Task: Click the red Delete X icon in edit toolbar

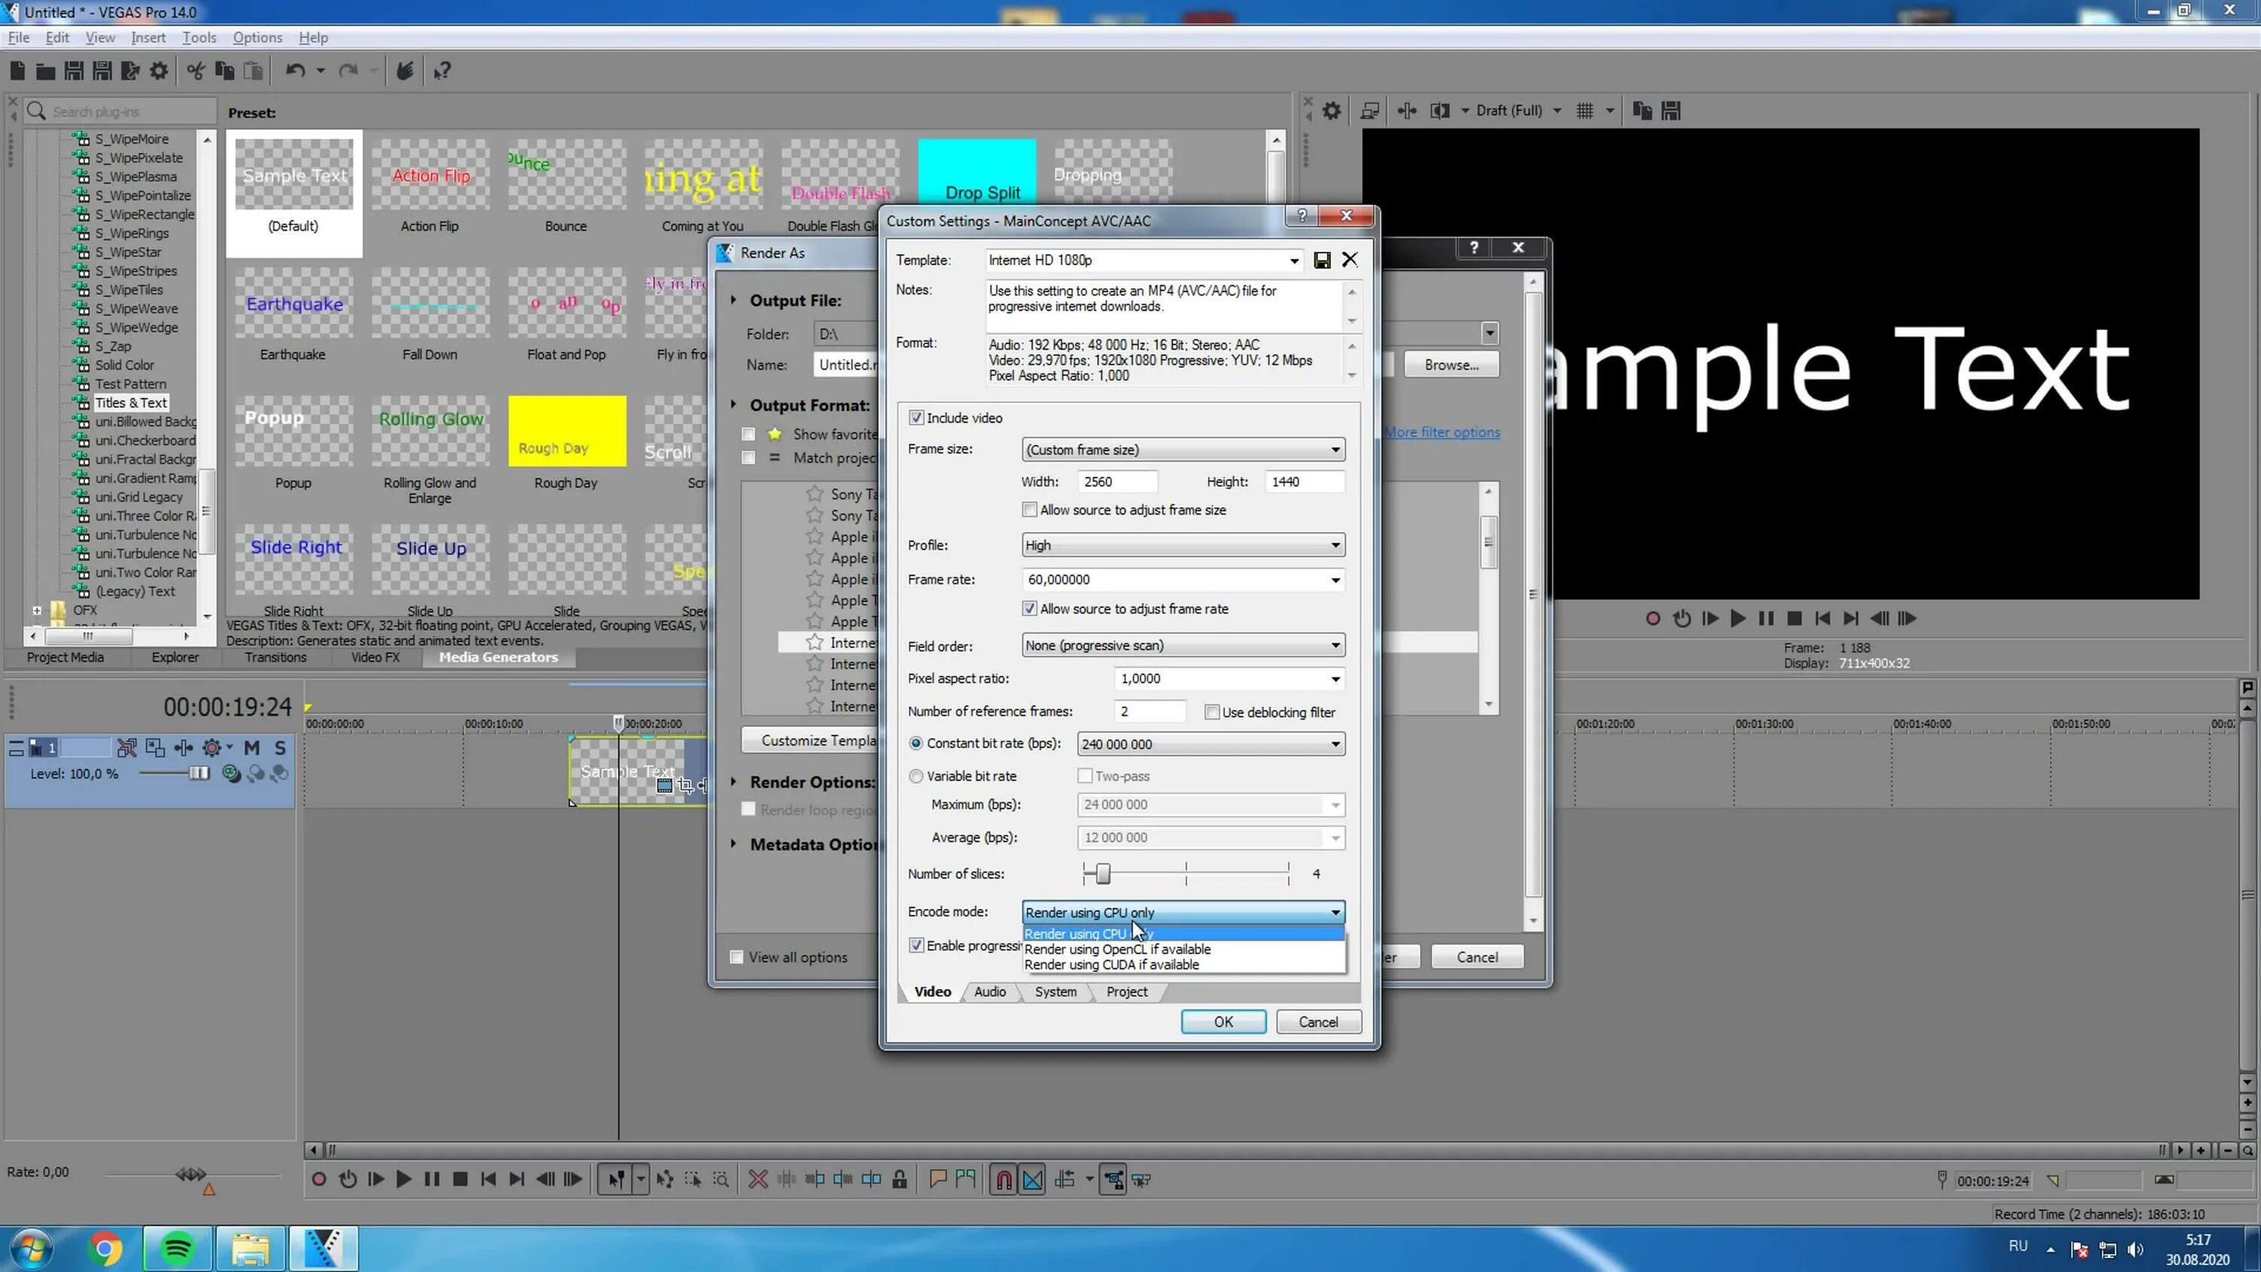Action: 757,1179
